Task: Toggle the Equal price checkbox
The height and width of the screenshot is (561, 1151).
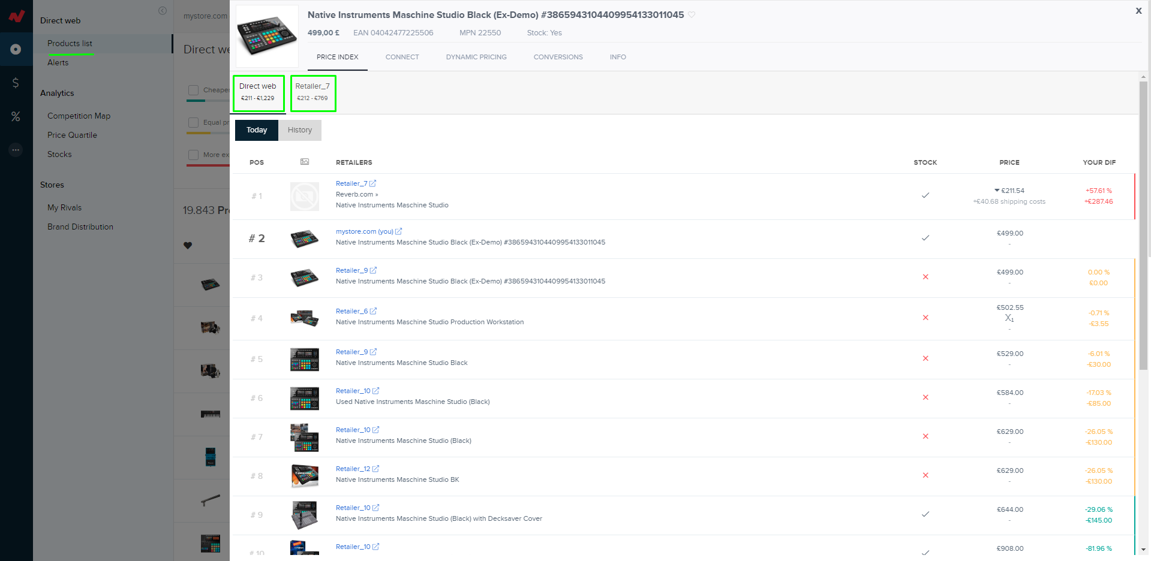Action: point(193,122)
